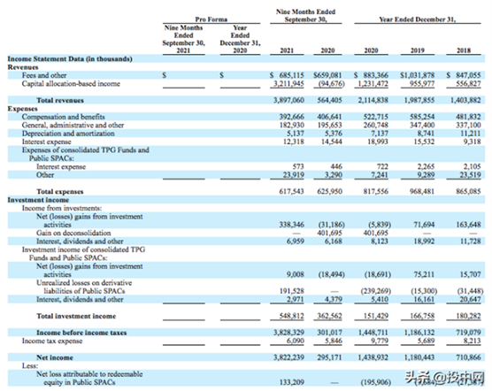Image resolution: width=492 pixels, height=391 pixels.
Task: Click the 2019 column year header
Action: point(418,50)
